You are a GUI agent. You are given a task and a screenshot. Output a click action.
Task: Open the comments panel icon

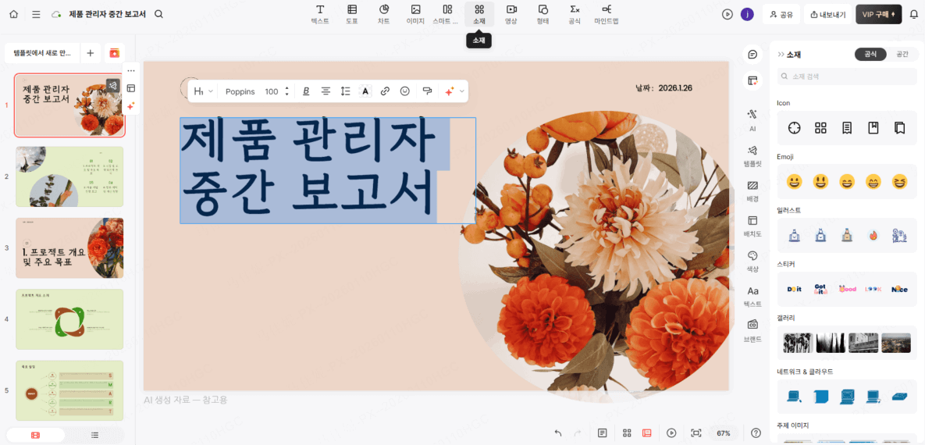click(x=752, y=55)
